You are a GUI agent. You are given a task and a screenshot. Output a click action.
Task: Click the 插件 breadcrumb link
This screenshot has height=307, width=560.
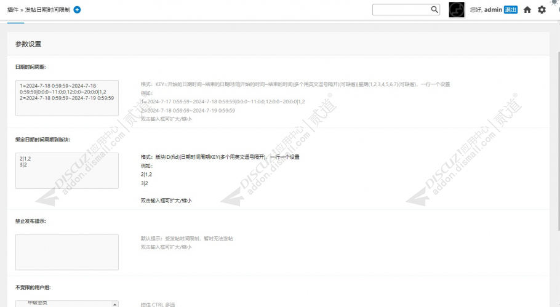(x=12, y=10)
